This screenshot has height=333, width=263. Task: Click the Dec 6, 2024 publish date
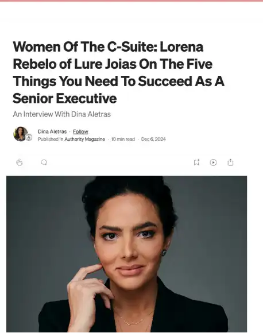pyautogui.click(x=153, y=139)
